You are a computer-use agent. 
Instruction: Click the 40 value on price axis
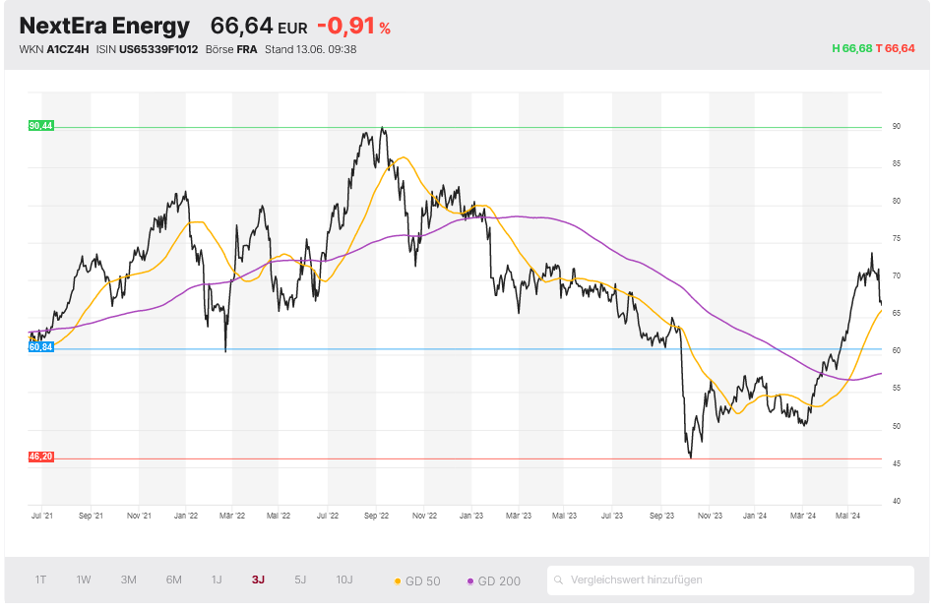coord(897,502)
